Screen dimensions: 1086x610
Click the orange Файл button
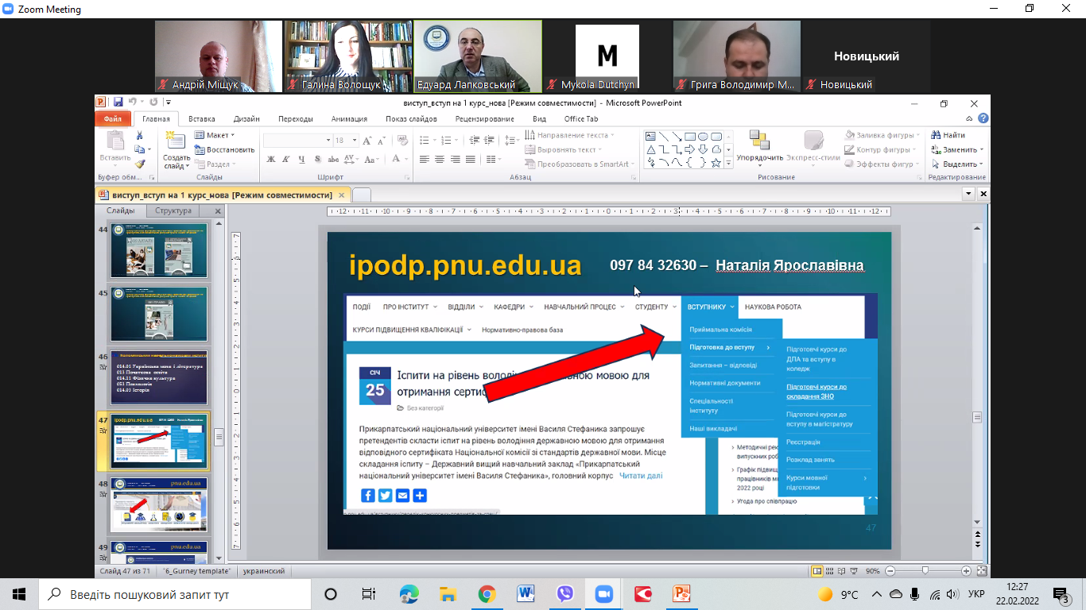pos(112,119)
